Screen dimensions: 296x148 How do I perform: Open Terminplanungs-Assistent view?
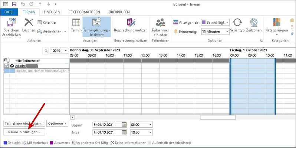click(96, 23)
